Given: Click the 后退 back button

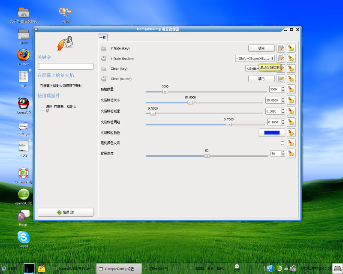Looking at the screenshot, I should (66, 212).
